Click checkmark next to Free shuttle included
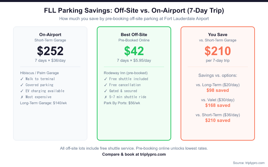The width and height of the screenshot is (268, 167). point(106,79)
